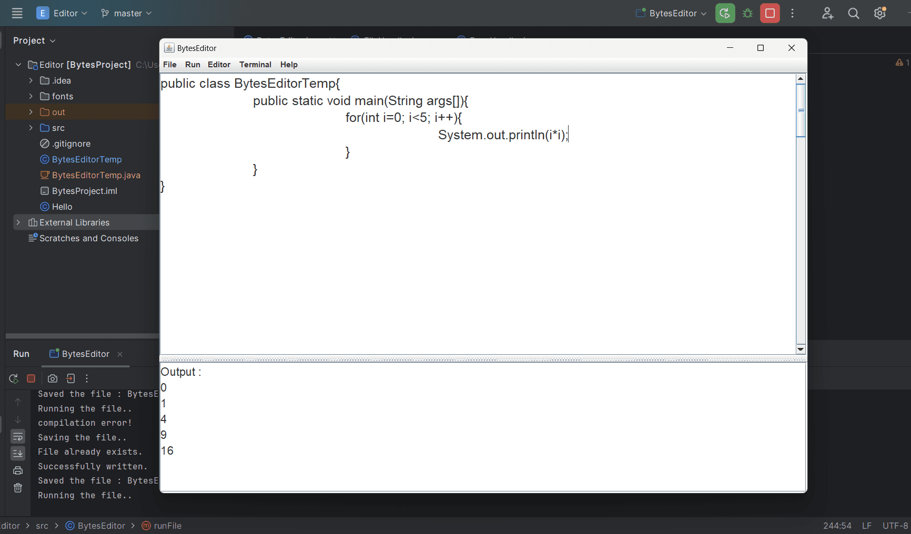Click the Java icon in BytesEditor title bar
Image resolution: width=911 pixels, height=534 pixels.
(x=169, y=48)
